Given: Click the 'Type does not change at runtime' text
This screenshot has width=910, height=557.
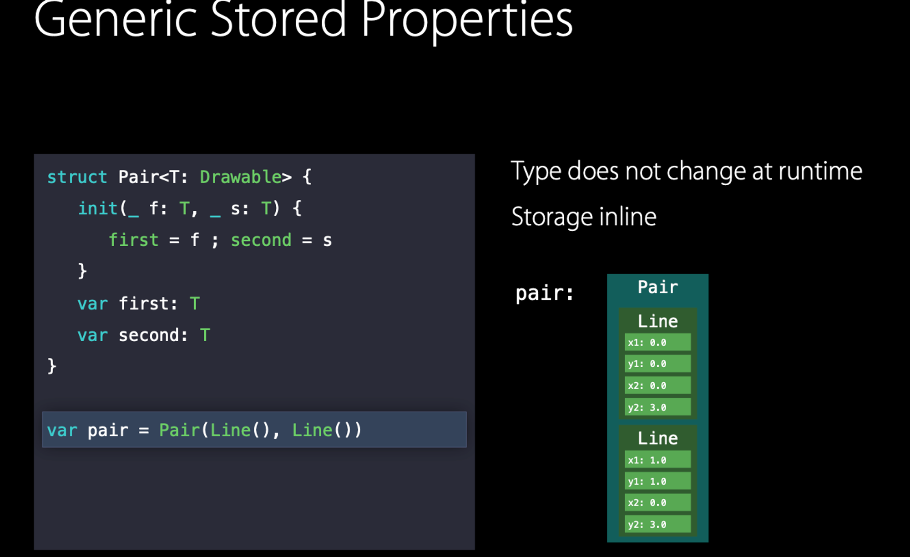Looking at the screenshot, I should [x=687, y=172].
